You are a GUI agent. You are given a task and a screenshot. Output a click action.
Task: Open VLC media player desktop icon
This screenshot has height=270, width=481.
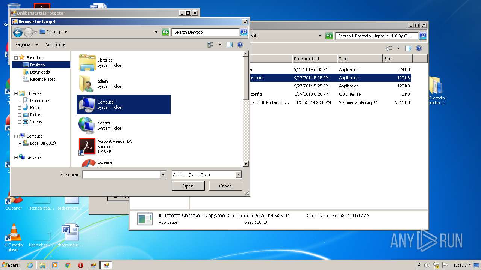coord(13,238)
